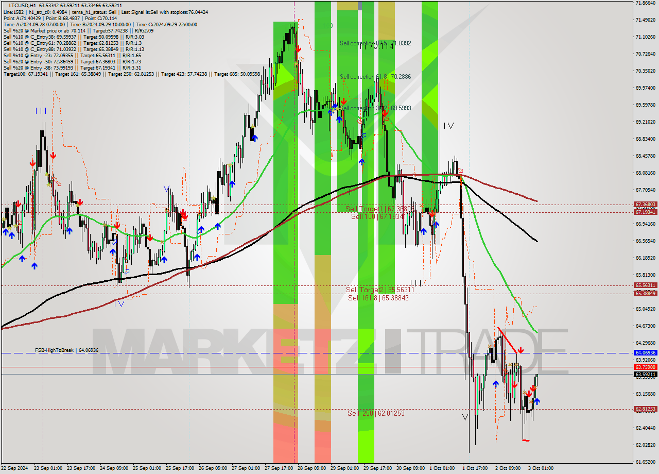Viewport: 659px width, 474px height.
Task: Click the '29 Sep 01:00' time label
Action: [x=344, y=468]
